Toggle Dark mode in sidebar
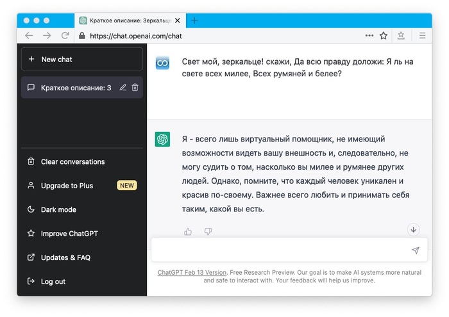449x317 pixels. pyautogui.click(x=58, y=209)
